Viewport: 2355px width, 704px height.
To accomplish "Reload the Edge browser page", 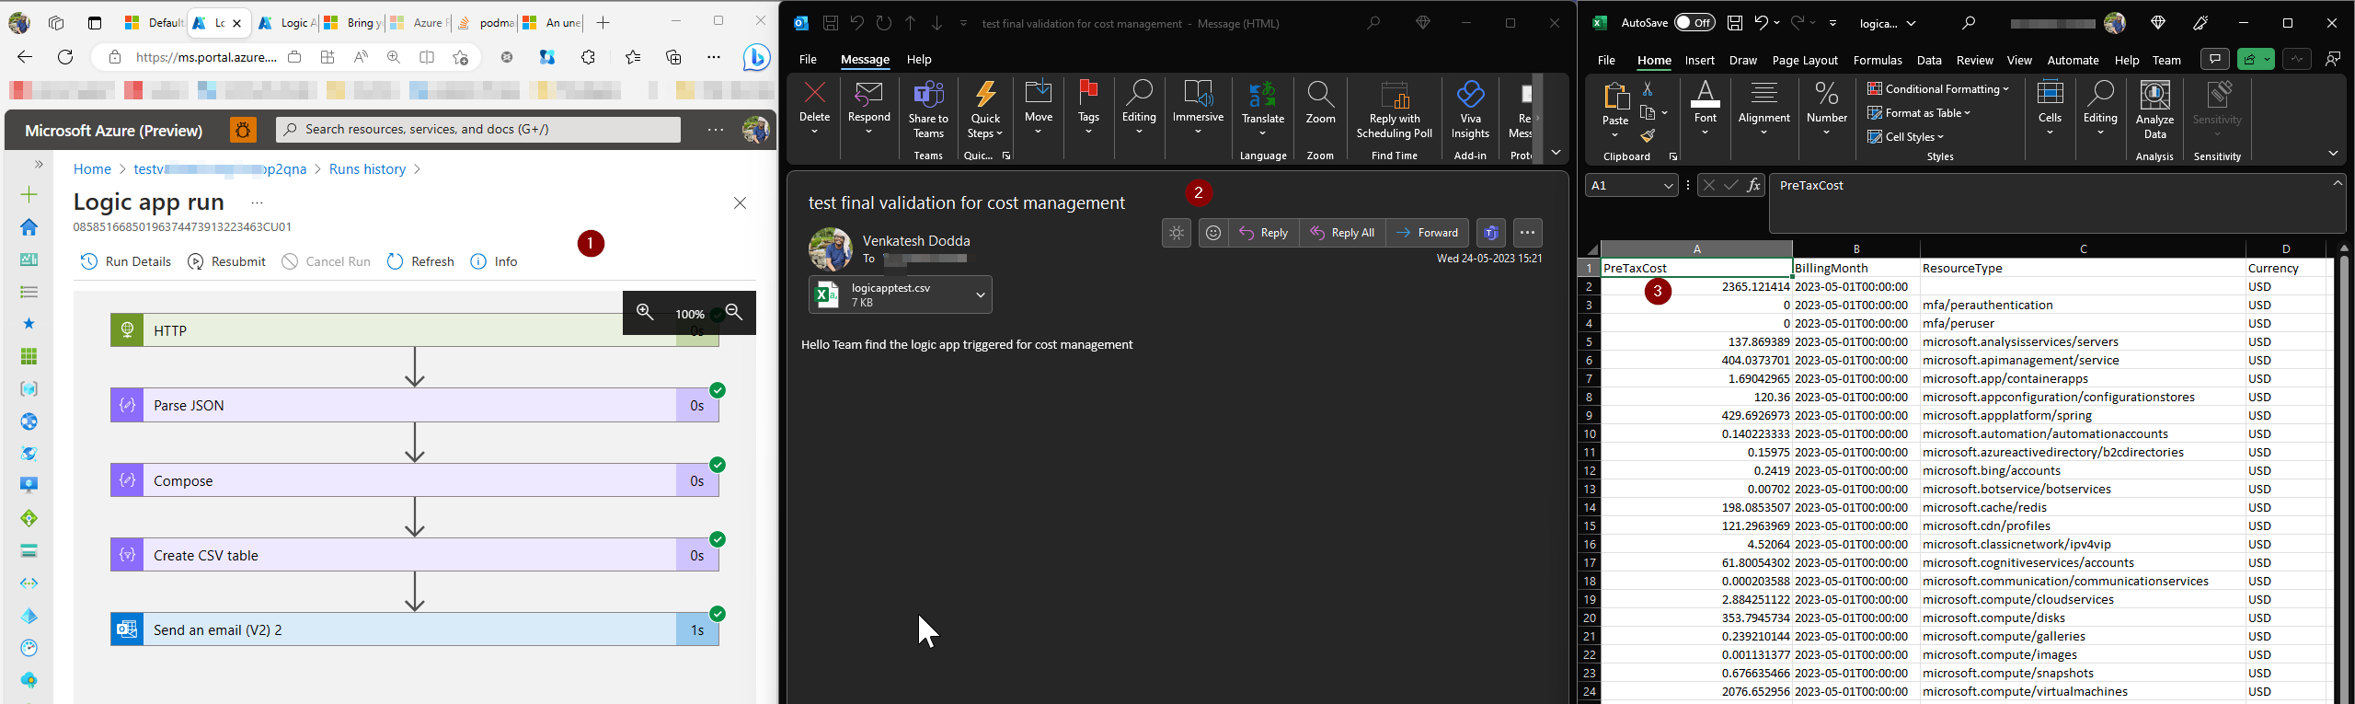I will pos(65,57).
